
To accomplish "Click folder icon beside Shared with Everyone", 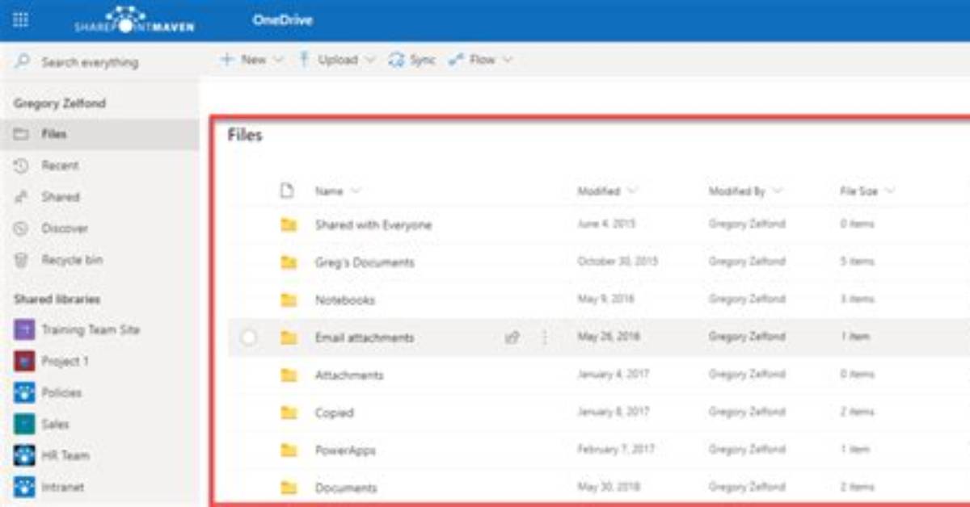I will coord(289,224).
